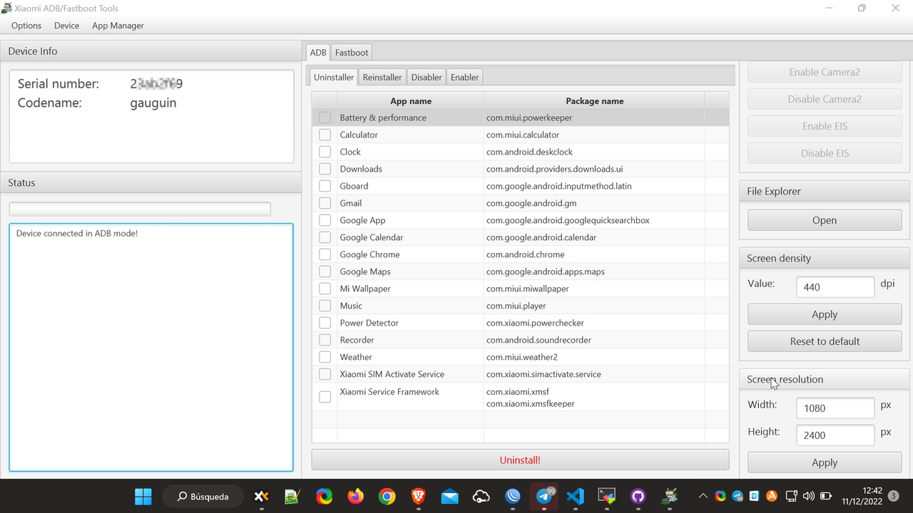This screenshot has height=513, width=913.
Task: Click the gauguin codename value
Action: pyautogui.click(x=153, y=103)
